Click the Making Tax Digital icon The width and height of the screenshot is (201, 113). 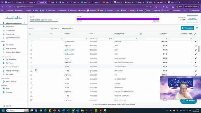(3, 67)
